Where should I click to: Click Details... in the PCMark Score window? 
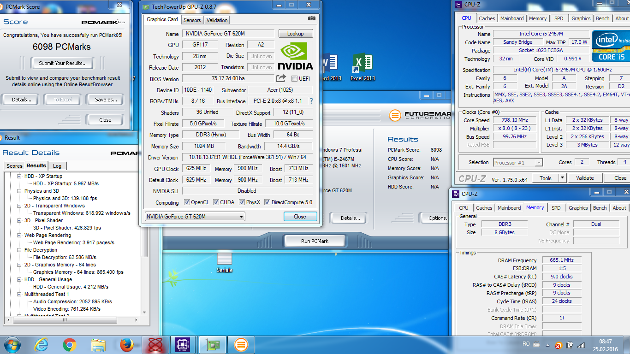click(21, 100)
